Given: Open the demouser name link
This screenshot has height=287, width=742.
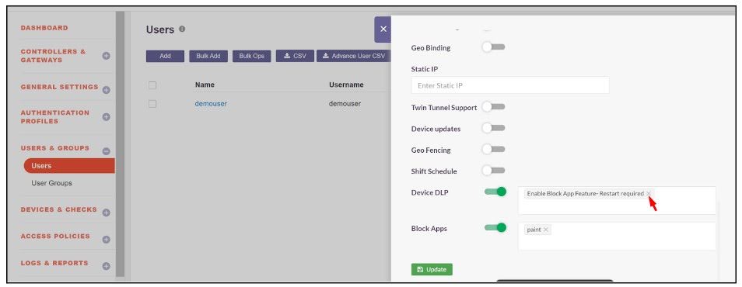Looking at the screenshot, I should (x=211, y=103).
